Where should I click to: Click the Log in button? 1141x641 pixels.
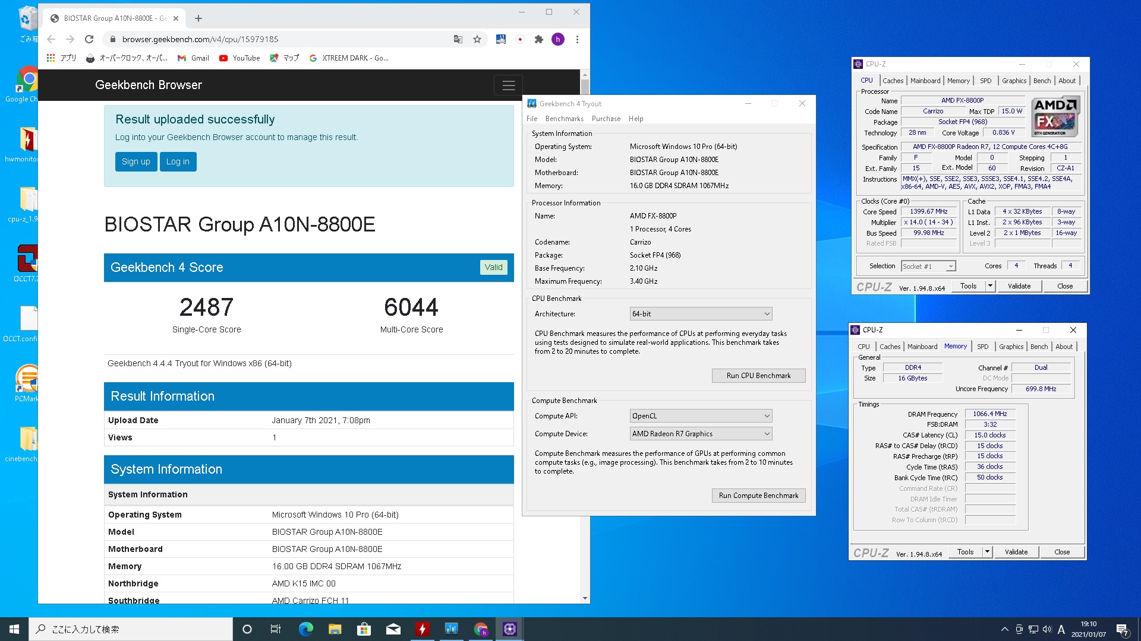178,161
